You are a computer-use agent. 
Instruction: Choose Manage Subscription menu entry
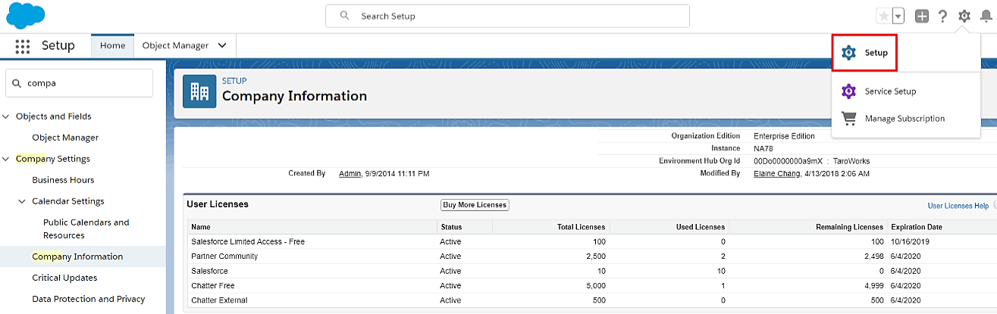pyautogui.click(x=905, y=119)
